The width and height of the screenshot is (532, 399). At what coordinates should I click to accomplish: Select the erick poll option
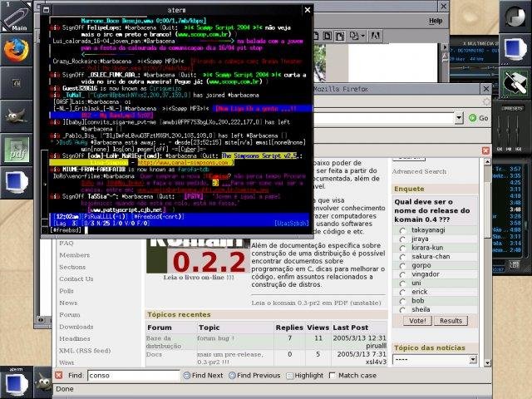[x=402, y=292]
